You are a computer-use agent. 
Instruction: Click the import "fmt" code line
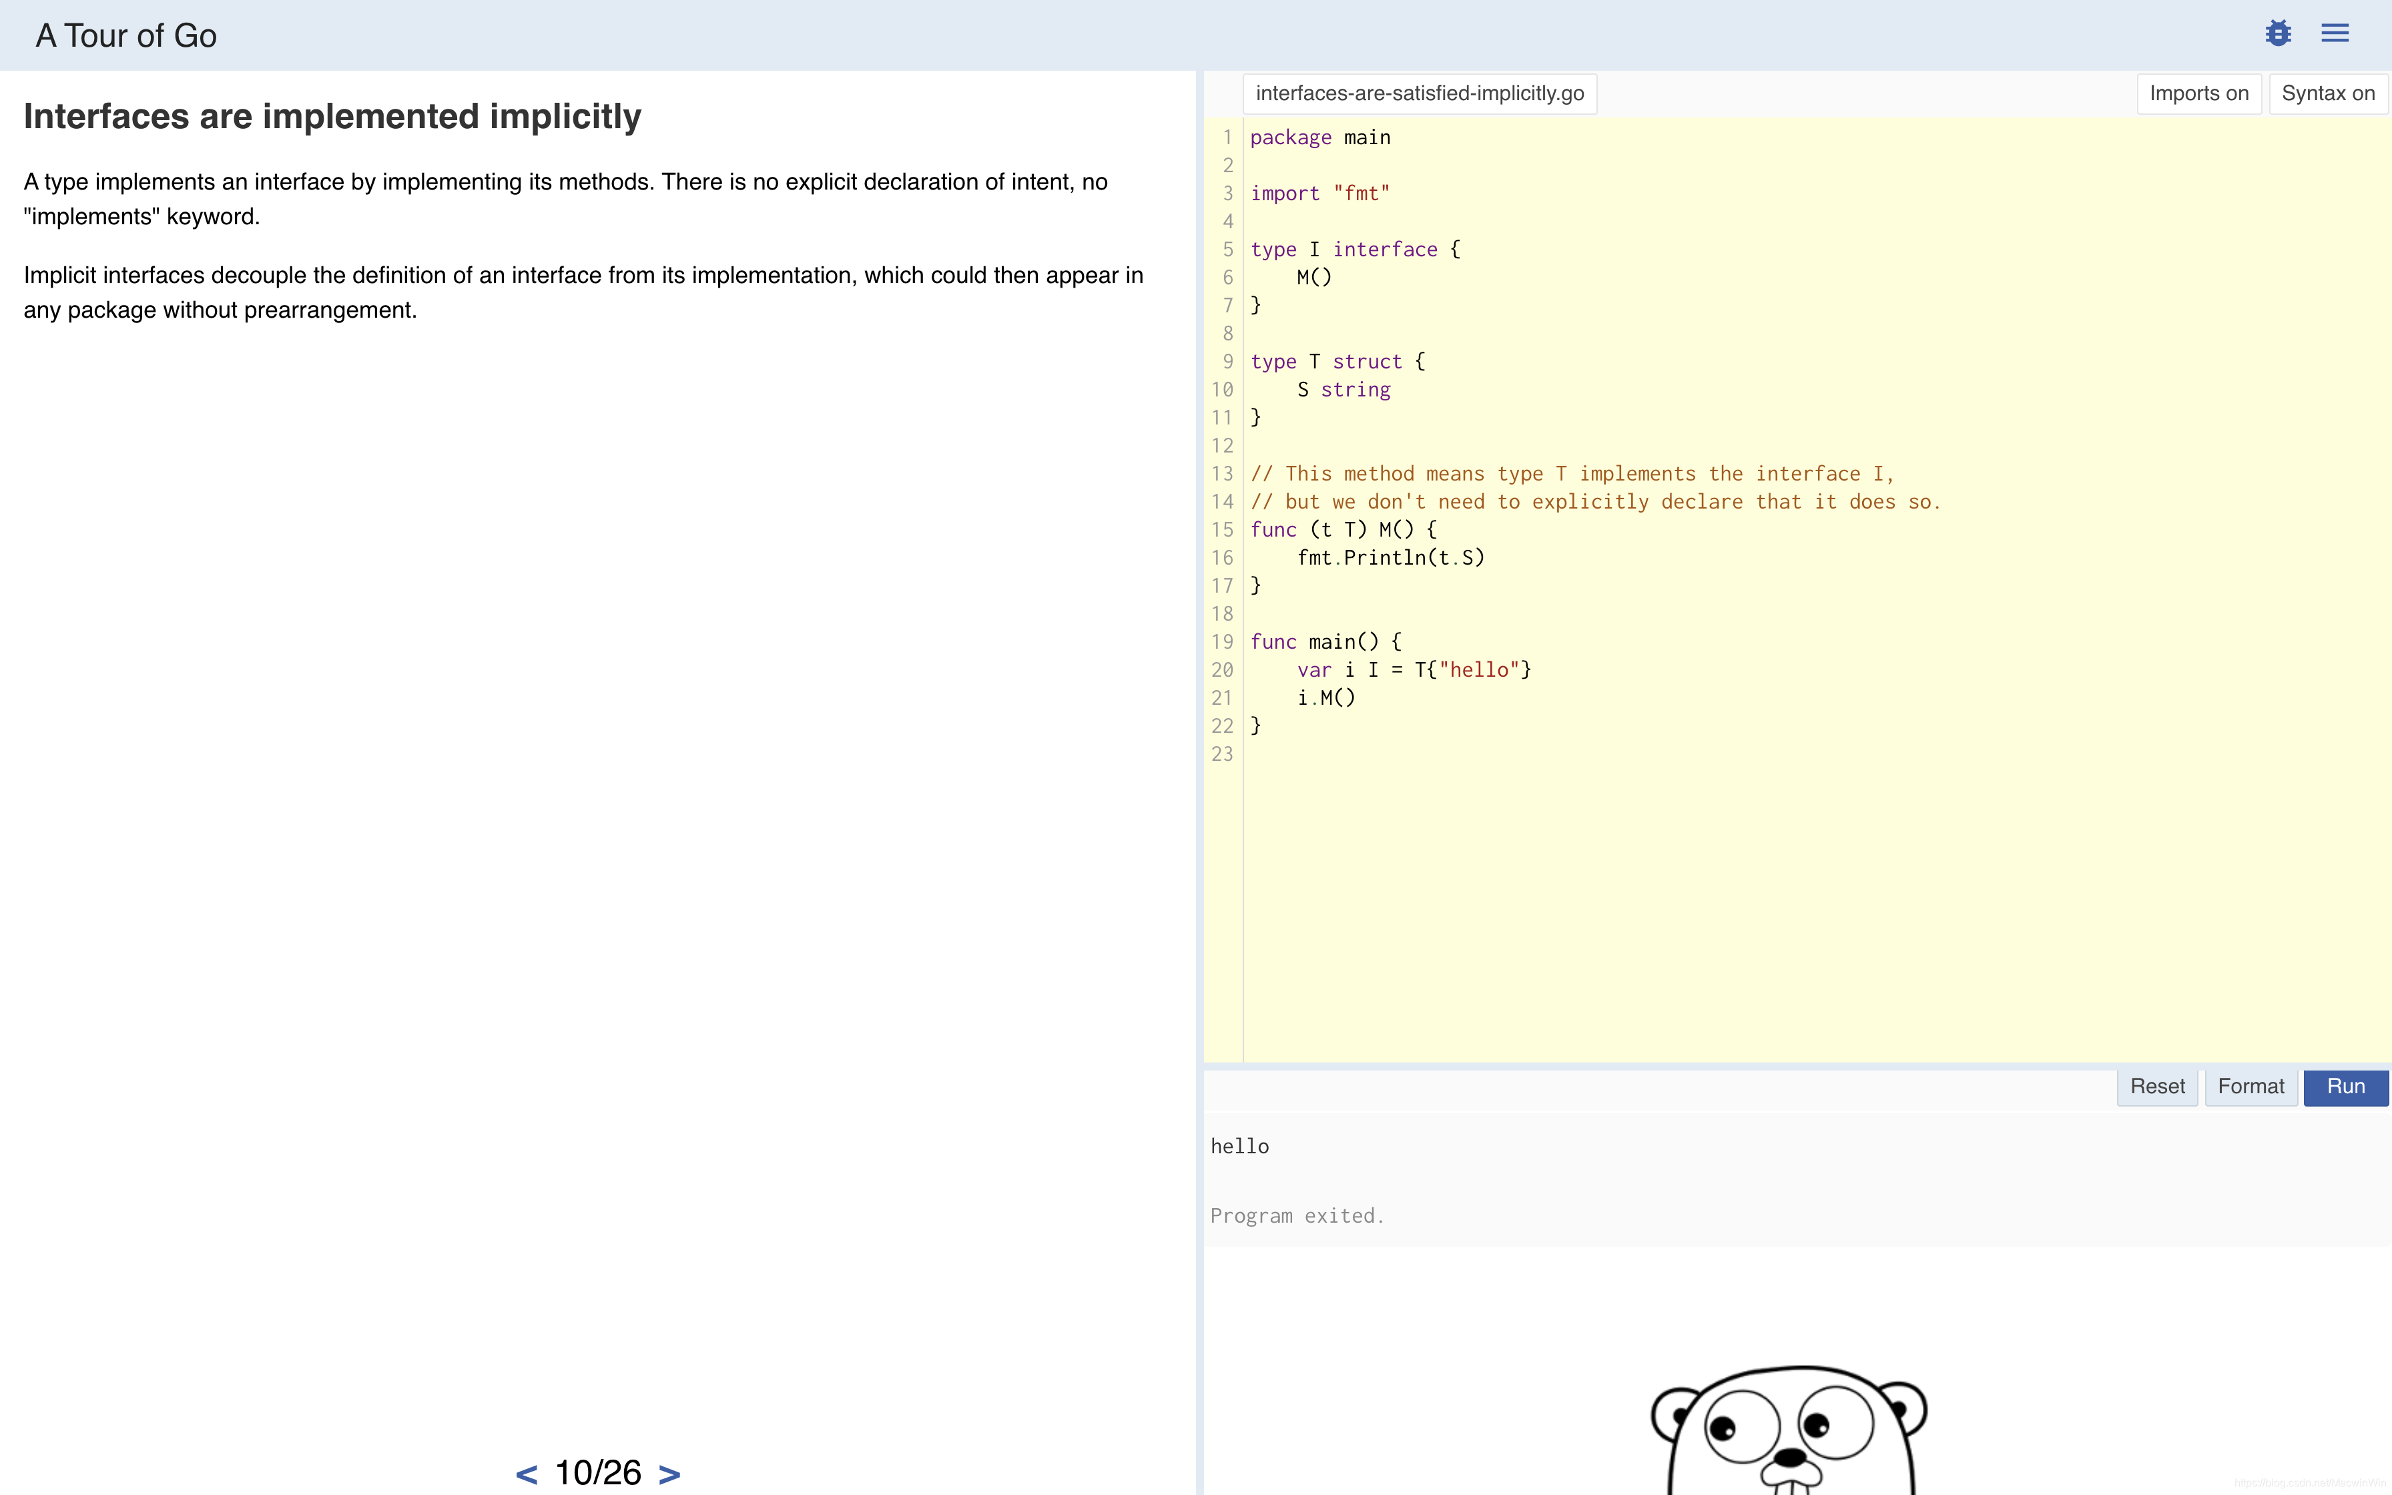tap(1319, 194)
